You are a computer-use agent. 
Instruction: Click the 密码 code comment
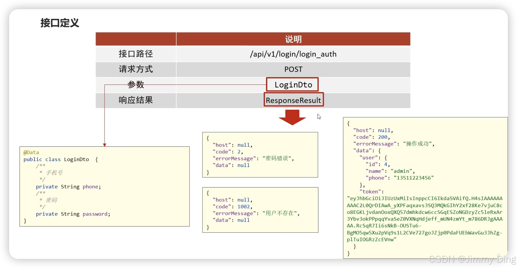tap(51, 200)
